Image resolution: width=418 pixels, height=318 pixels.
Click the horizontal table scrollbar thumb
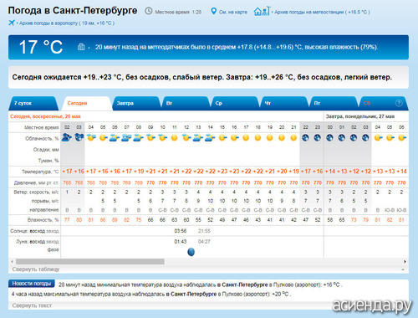[x=90, y=261]
